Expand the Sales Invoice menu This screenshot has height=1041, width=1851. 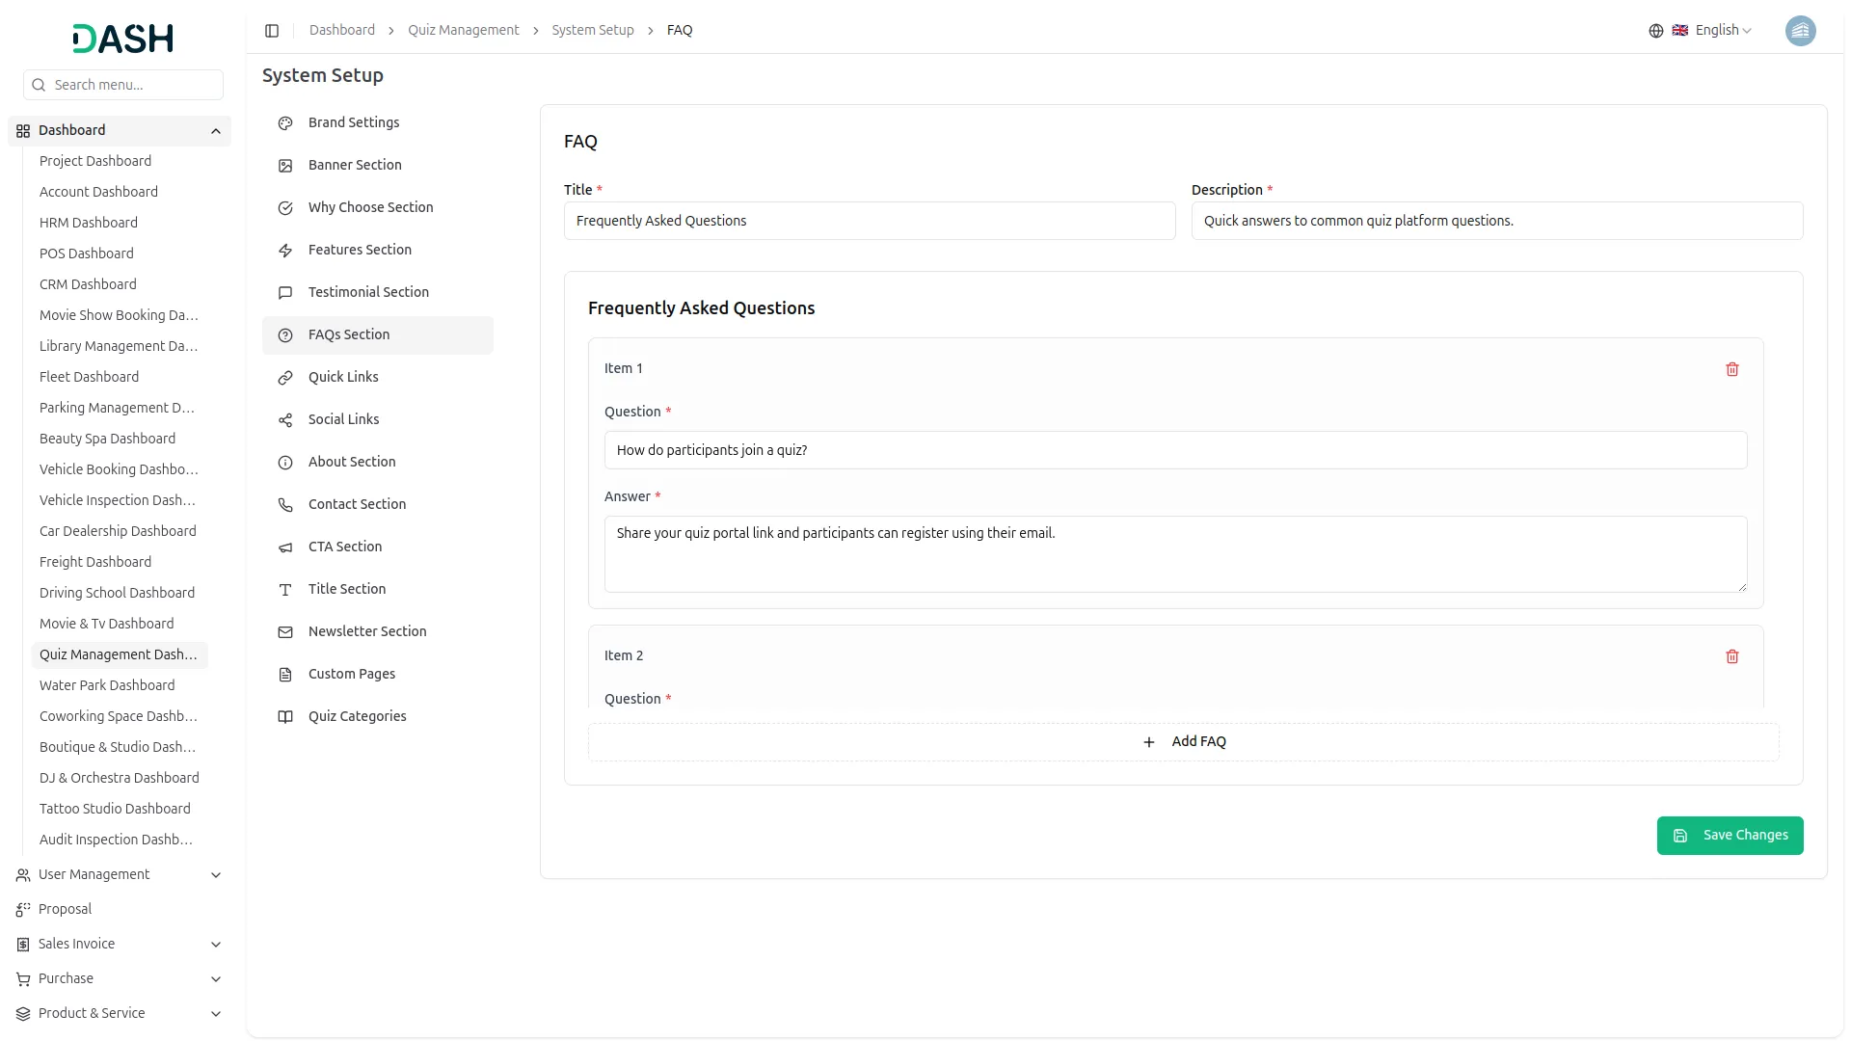coord(216,945)
